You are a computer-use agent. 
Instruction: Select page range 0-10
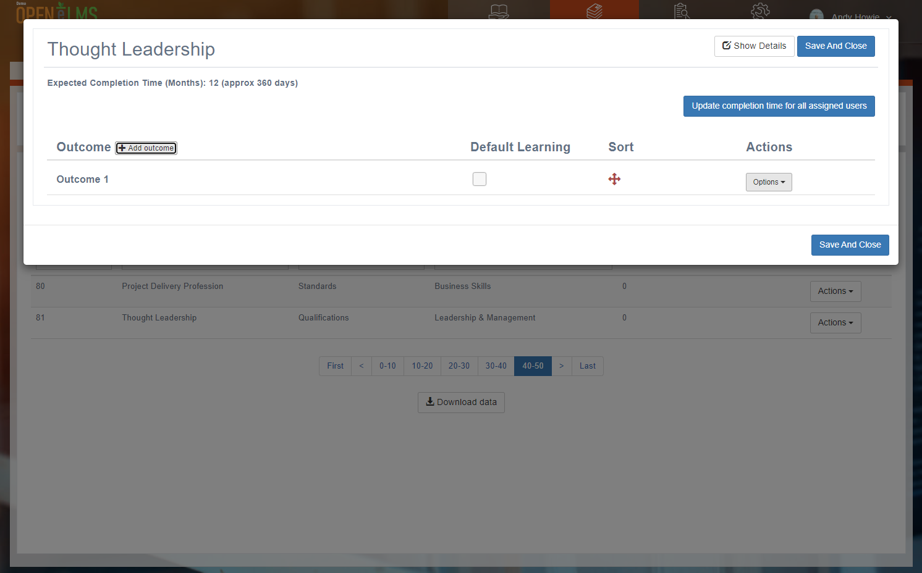pyautogui.click(x=387, y=366)
